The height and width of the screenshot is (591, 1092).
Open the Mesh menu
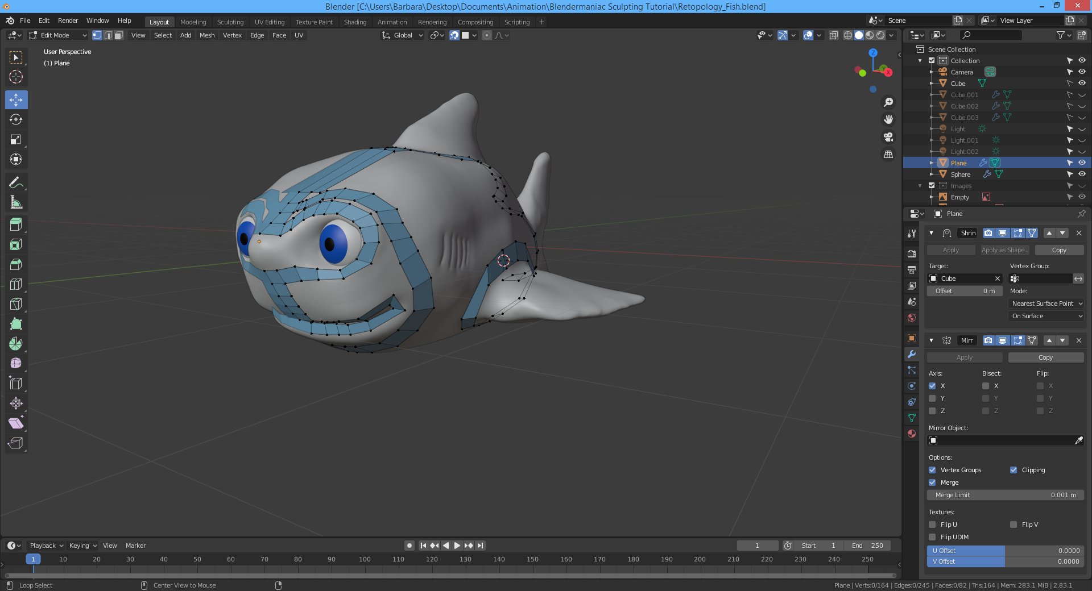[x=207, y=35]
